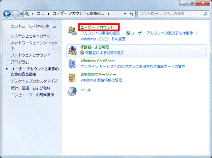Open address bar history dropdown
This screenshot has height=158, width=212.
click(x=125, y=14)
